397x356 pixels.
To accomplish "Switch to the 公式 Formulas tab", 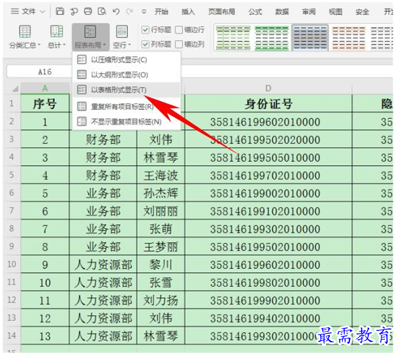I will 255,12.
